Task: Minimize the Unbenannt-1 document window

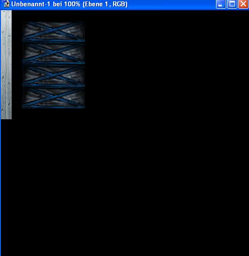Action: (220, 4)
